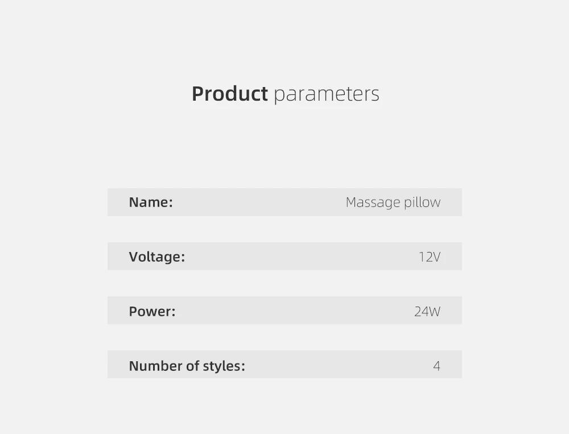The image size is (569, 434).
Task: Click the bold "Product" heading word
Action: pyautogui.click(x=229, y=94)
